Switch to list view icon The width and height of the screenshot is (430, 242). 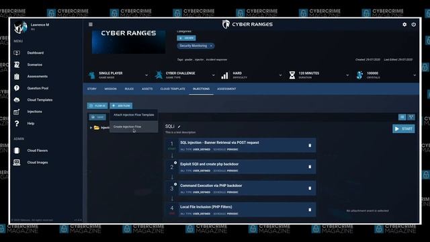coord(402,117)
